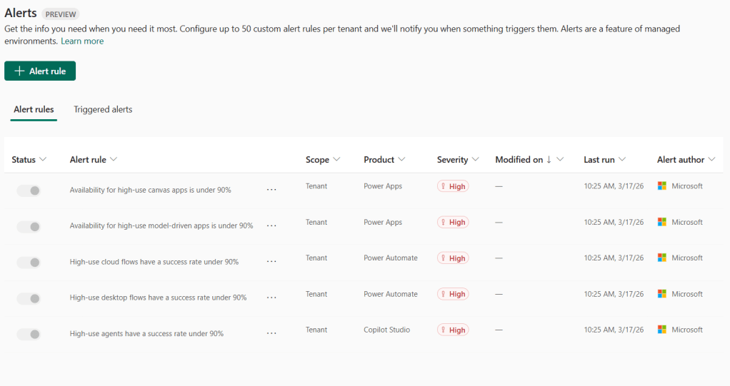The width and height of the screenshot is (730, 386).
Task: Click Microsoft logo in canvas apps rule row
Action: coord(662,186)
